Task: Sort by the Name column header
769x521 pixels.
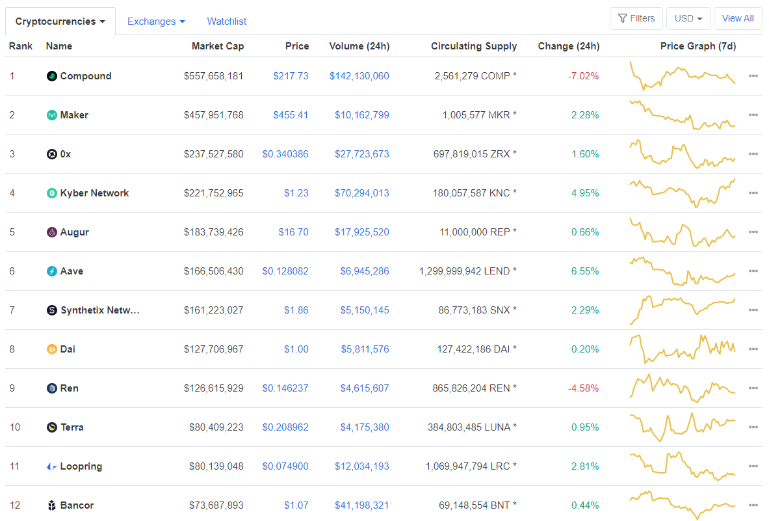Action: coord(59,46)
